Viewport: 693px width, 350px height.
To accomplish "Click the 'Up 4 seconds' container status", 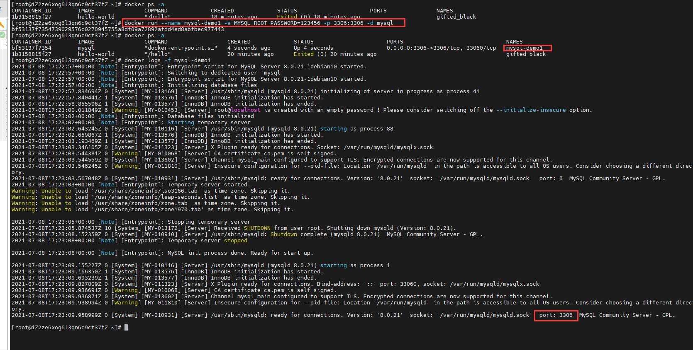I will coord(313,48).
